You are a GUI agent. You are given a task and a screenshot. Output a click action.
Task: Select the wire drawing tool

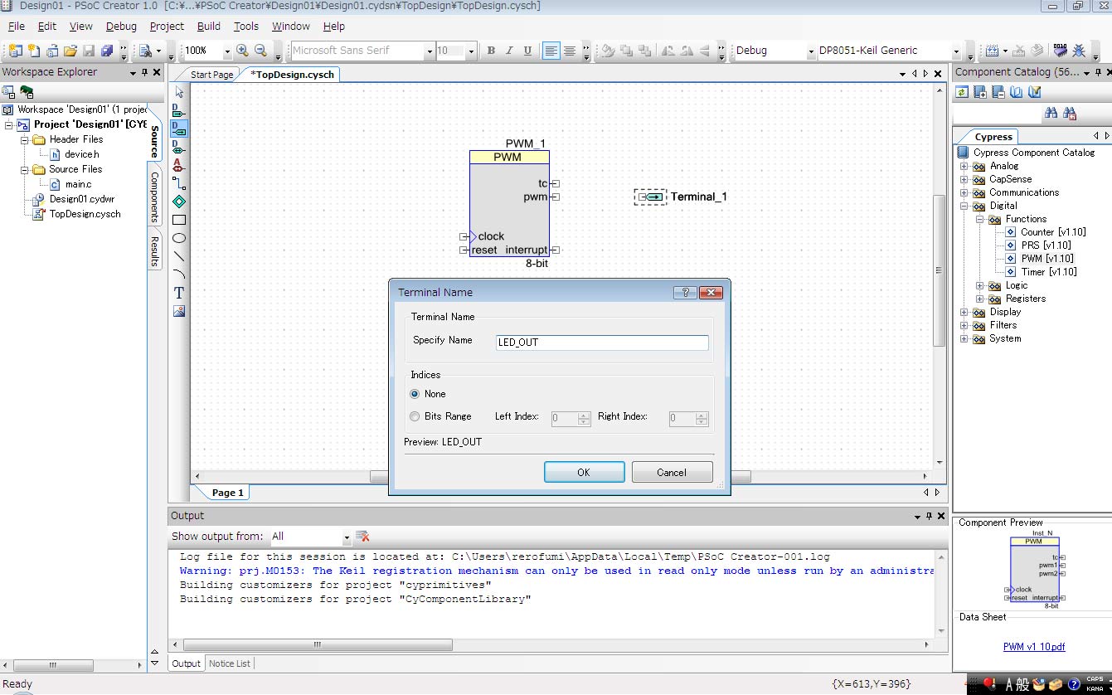coord(179,183)
